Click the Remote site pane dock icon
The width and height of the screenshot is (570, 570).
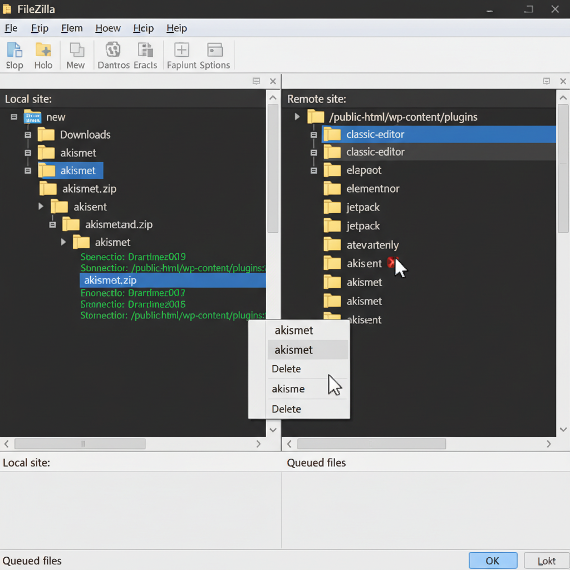tap(547, 81)
